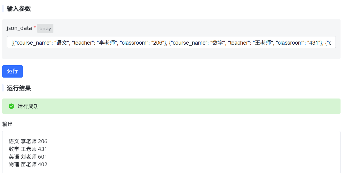Click the array type tag
This screenshot has width=343, height=173.
45,28
